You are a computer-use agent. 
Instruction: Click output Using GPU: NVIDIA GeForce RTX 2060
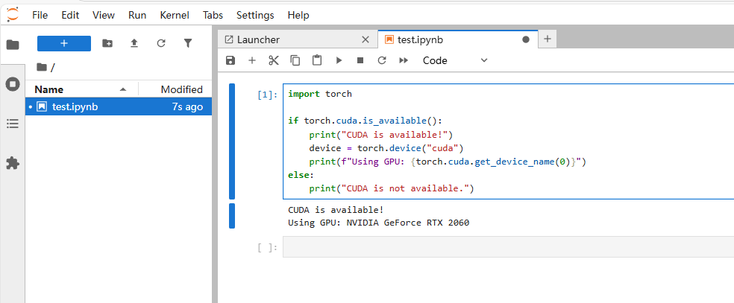point(379,223)
